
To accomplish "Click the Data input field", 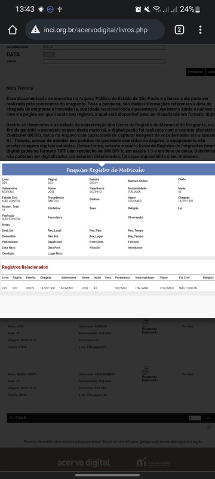I will tap(49, 54).
